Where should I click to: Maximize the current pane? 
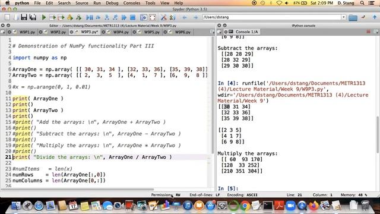(144, 17)
